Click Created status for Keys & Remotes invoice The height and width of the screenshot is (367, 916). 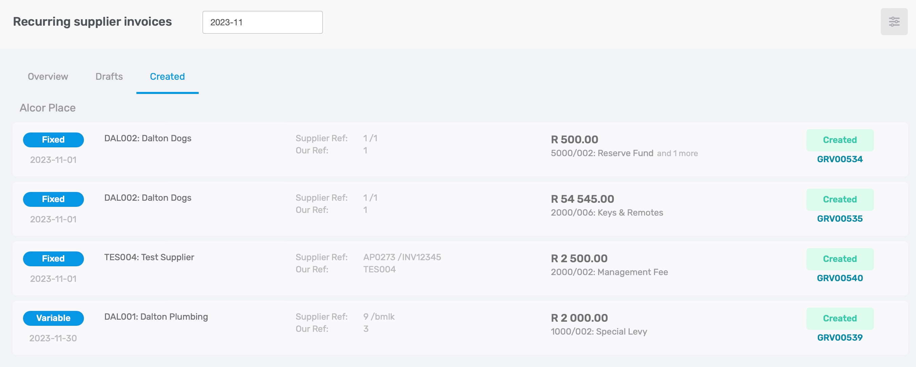tap(839, 199)
